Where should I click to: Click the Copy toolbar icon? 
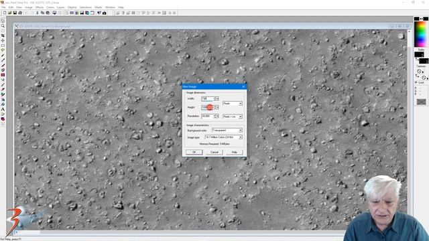42,13
